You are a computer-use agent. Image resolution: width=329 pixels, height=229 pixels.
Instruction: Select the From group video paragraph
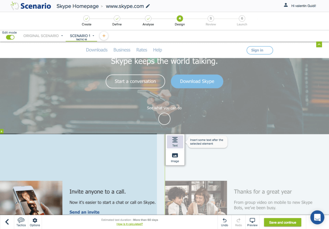(273, 205)
